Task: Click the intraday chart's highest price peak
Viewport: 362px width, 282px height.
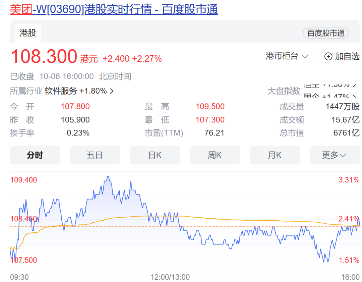Action: pos(108,177)
